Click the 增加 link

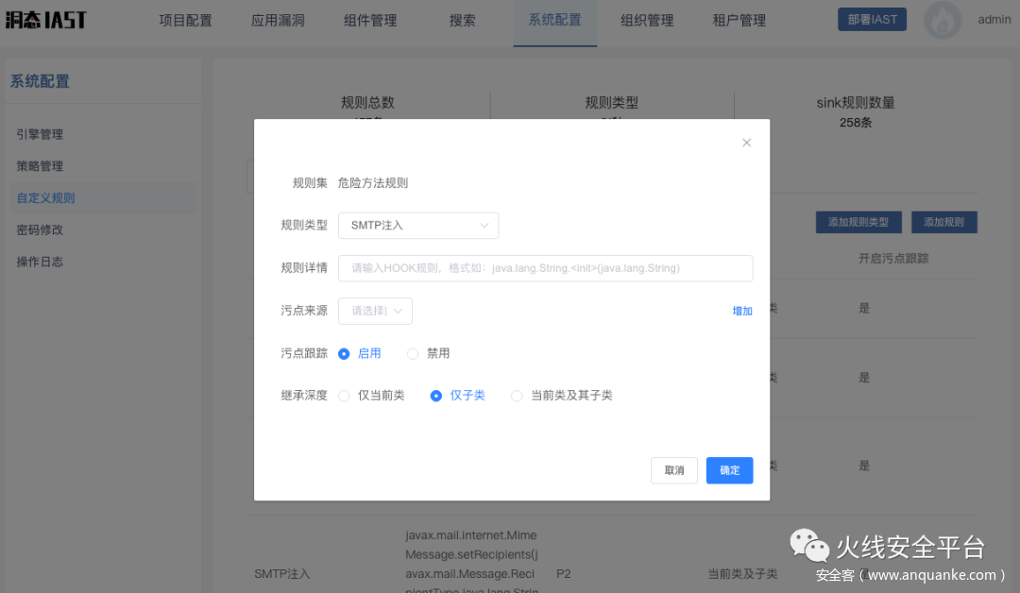coord(742,311)
